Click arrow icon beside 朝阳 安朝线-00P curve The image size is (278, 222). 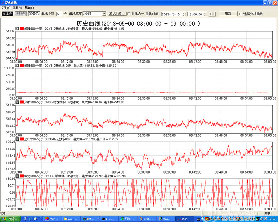[17, 65]
